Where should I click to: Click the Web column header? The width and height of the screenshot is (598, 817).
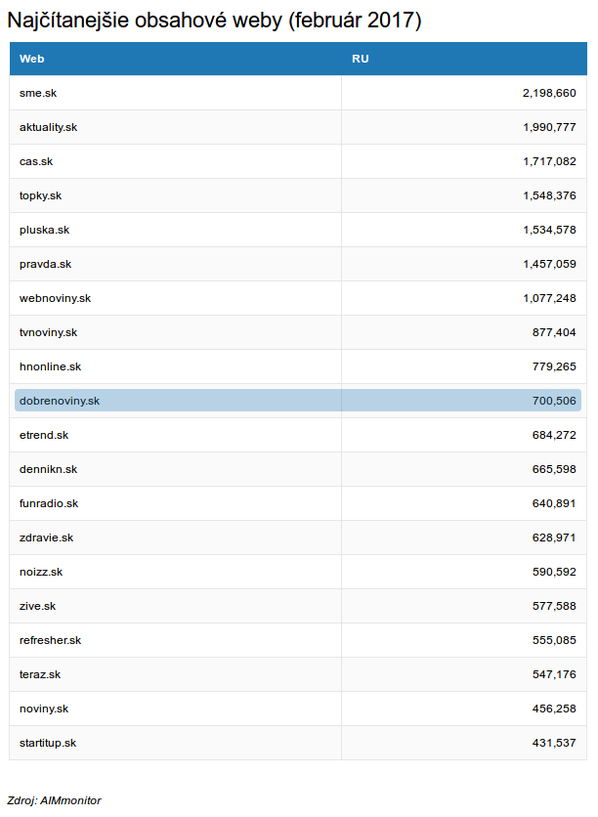[32, 59]
